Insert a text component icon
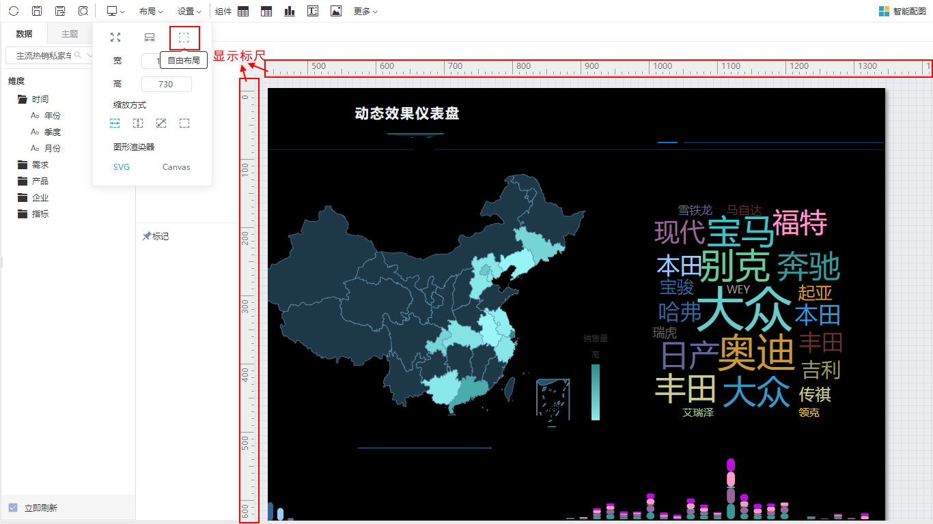Viewport: 933px width, 524px height. click(x=313, y=11)
